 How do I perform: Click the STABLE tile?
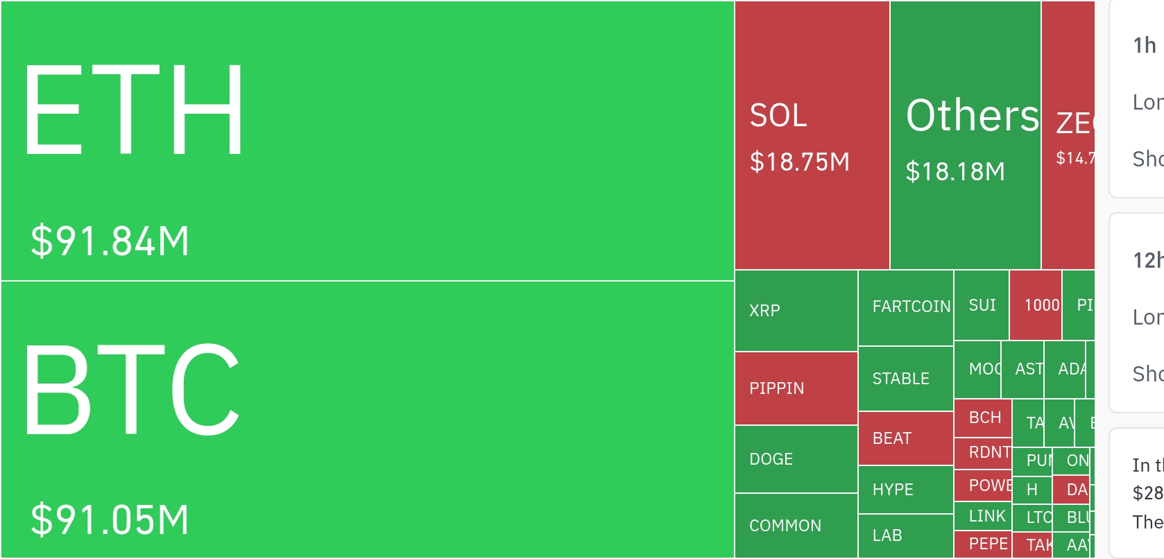tap(905, 379)
